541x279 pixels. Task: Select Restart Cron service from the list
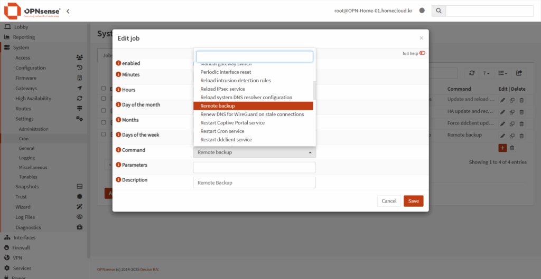[222, 131]
